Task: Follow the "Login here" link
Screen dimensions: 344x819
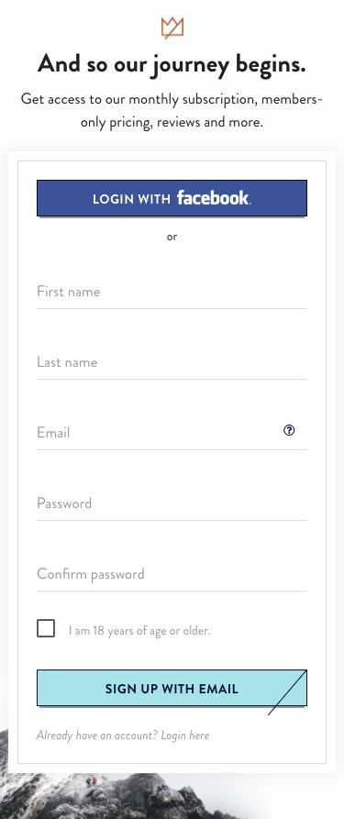Action: pyautogui.click(x=185, y=736)
